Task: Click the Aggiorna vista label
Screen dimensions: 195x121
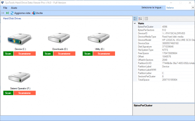Action: [22, 13]
